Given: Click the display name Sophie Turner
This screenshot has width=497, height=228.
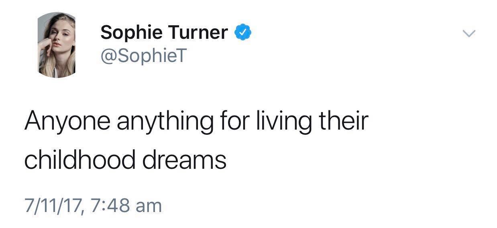Looking at the screenshot, I should (x=164, y=32).
